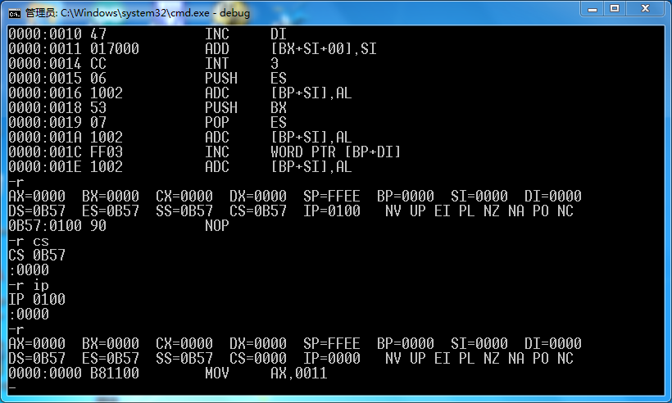Close the cmd.exe debug window
The width and height of the screenshot is (672, 403).
tap(645, 8)
